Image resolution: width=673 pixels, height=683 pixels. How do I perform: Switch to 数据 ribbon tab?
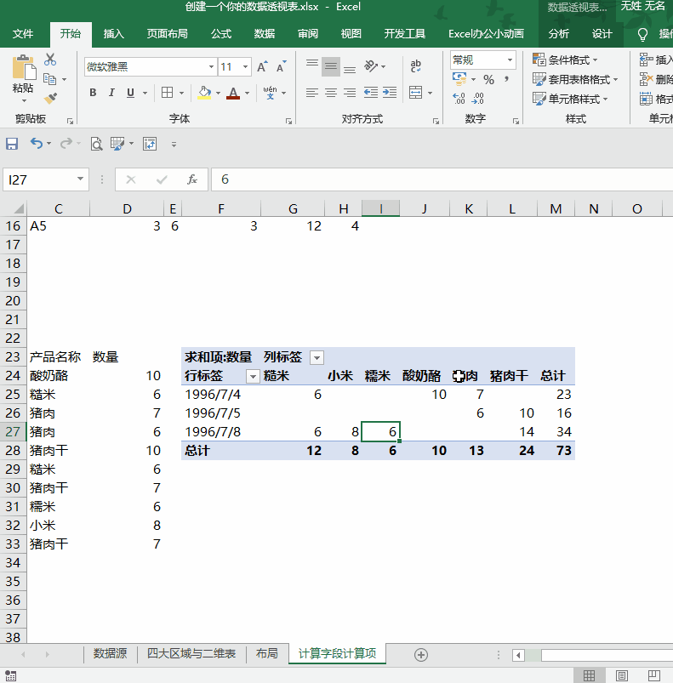coord(265,34)
